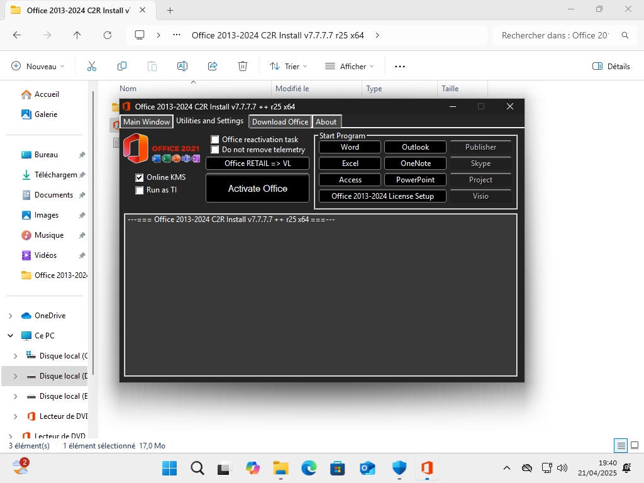
Task: Switch to the Main Window tab
Action: (x=147, y=122)
